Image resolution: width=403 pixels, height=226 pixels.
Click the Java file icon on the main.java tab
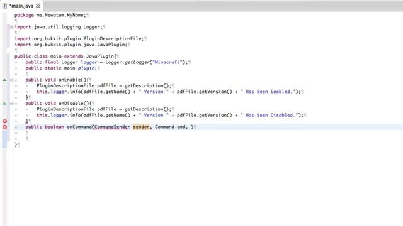[x=4, y=6]
